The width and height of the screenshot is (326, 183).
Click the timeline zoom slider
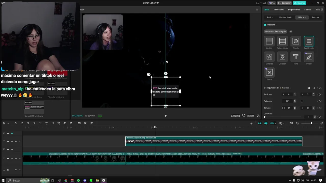(x=309, y=123)
